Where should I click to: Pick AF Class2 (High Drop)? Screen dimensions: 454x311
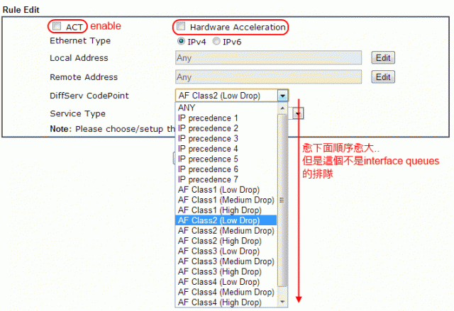point(226,241)
